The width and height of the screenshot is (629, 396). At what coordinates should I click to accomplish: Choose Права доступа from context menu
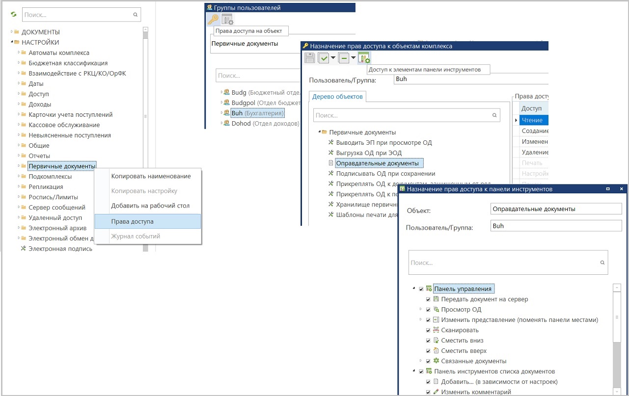pyautogui.click(x=147, y=221)
